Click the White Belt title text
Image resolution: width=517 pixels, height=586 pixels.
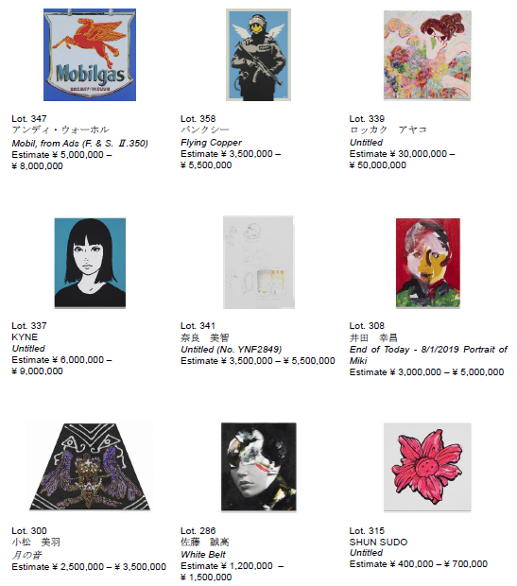(203, 554)
